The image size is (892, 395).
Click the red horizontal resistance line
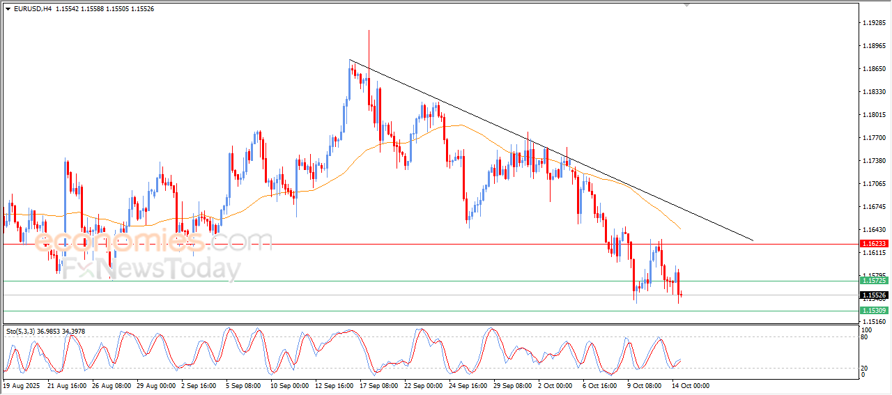429,245
